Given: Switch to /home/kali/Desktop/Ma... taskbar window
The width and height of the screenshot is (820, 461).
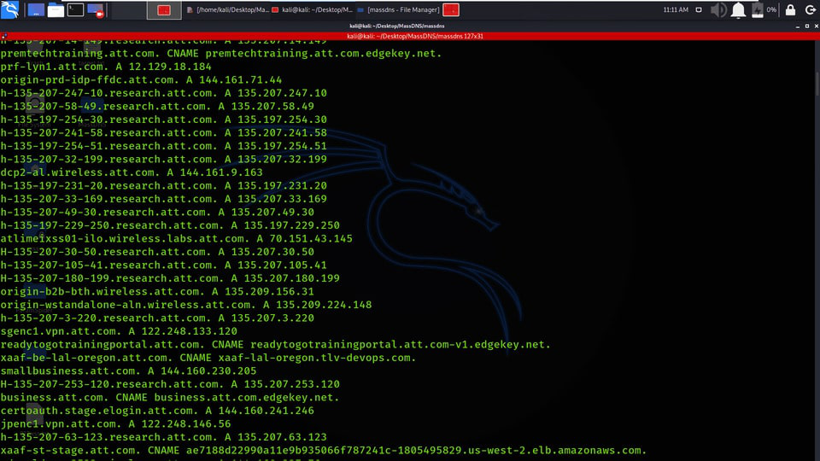Looking at the screenshot, I should pos(227,10).
